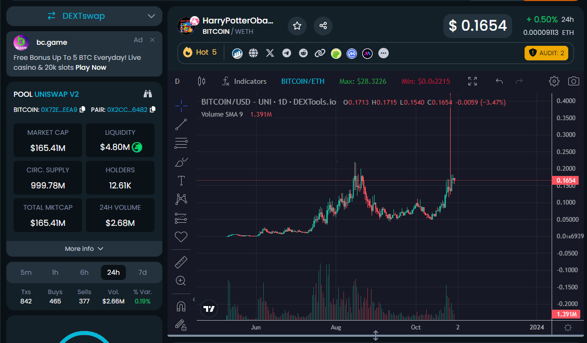This screenshot has height=343, width=587.
Task: Open the AUDIT: 2 report
Action: (x=546, y=53)
